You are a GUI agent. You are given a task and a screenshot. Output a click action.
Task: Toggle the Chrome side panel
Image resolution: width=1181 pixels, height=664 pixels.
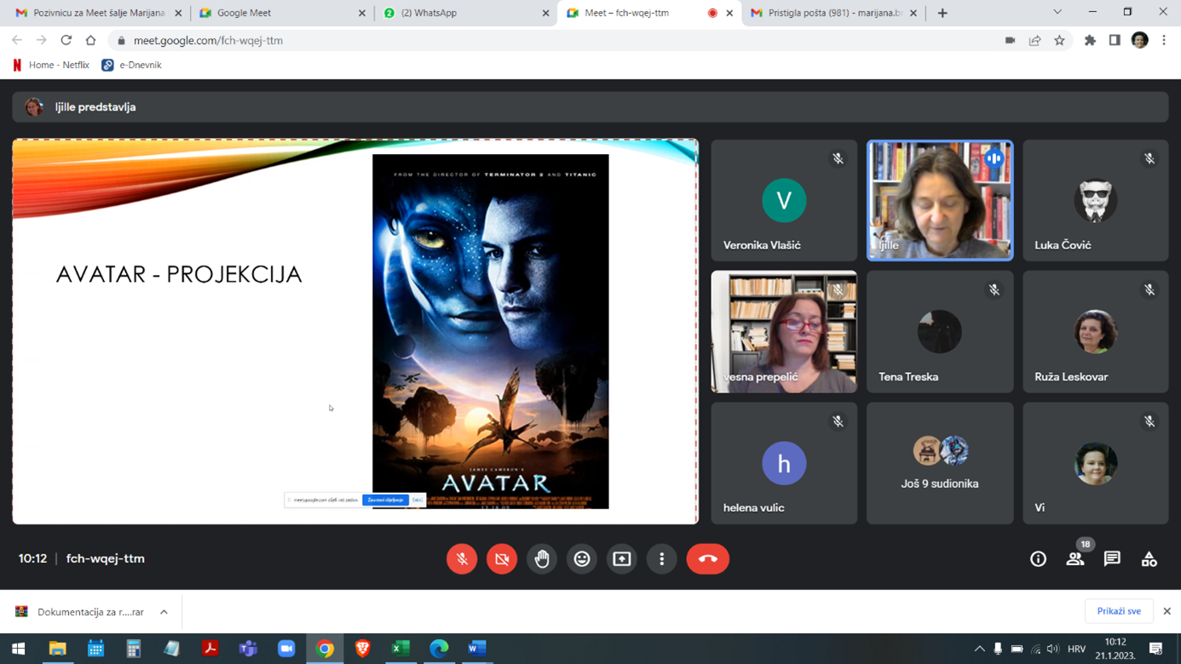1115,40
